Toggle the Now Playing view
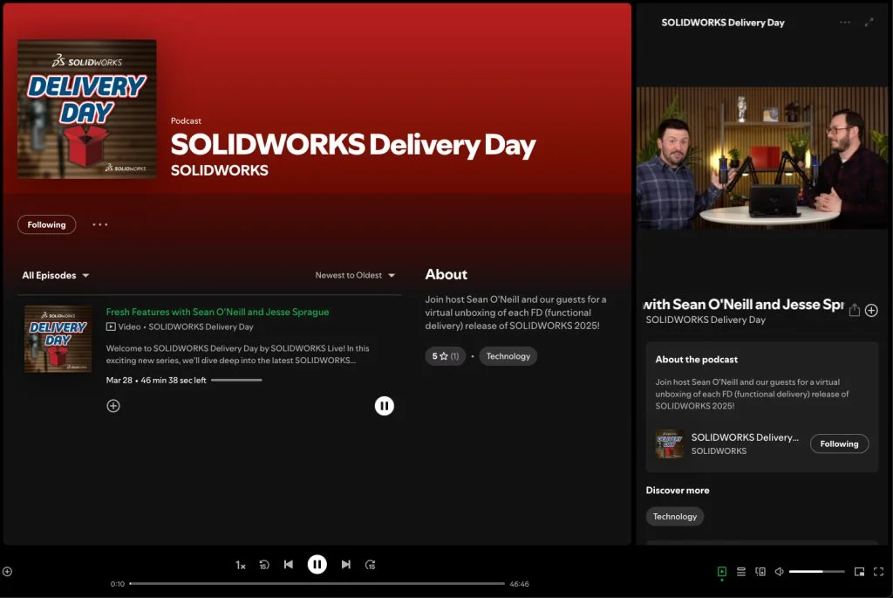Image resolution: width=893 pixels, height=598 pixels. pyautogui.click(x=722, y=572)
